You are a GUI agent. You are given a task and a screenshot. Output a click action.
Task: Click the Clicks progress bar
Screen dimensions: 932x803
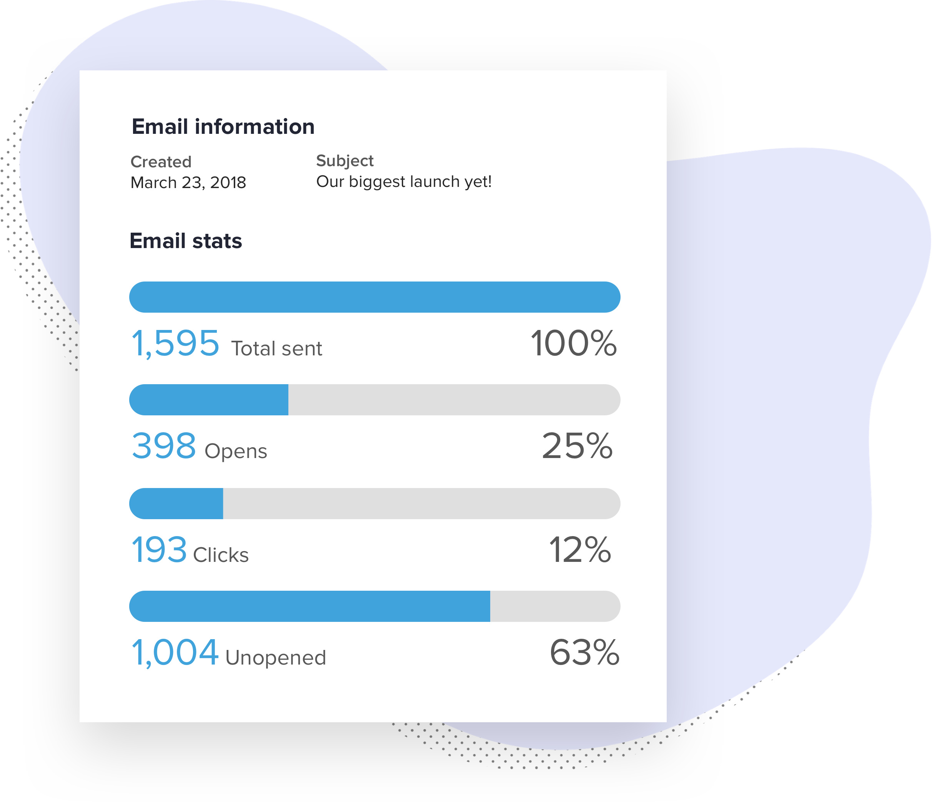pos(375,503)
